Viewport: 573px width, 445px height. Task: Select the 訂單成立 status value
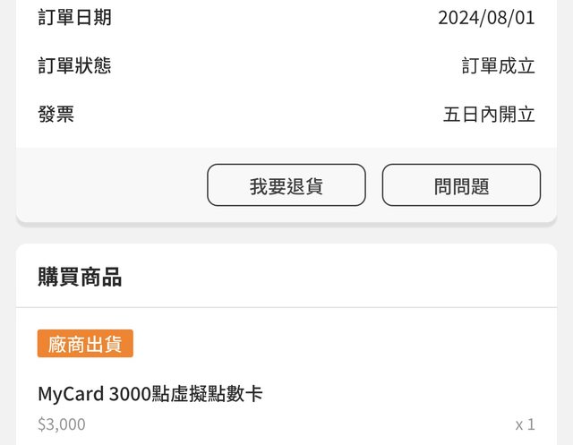pos(498,65)
